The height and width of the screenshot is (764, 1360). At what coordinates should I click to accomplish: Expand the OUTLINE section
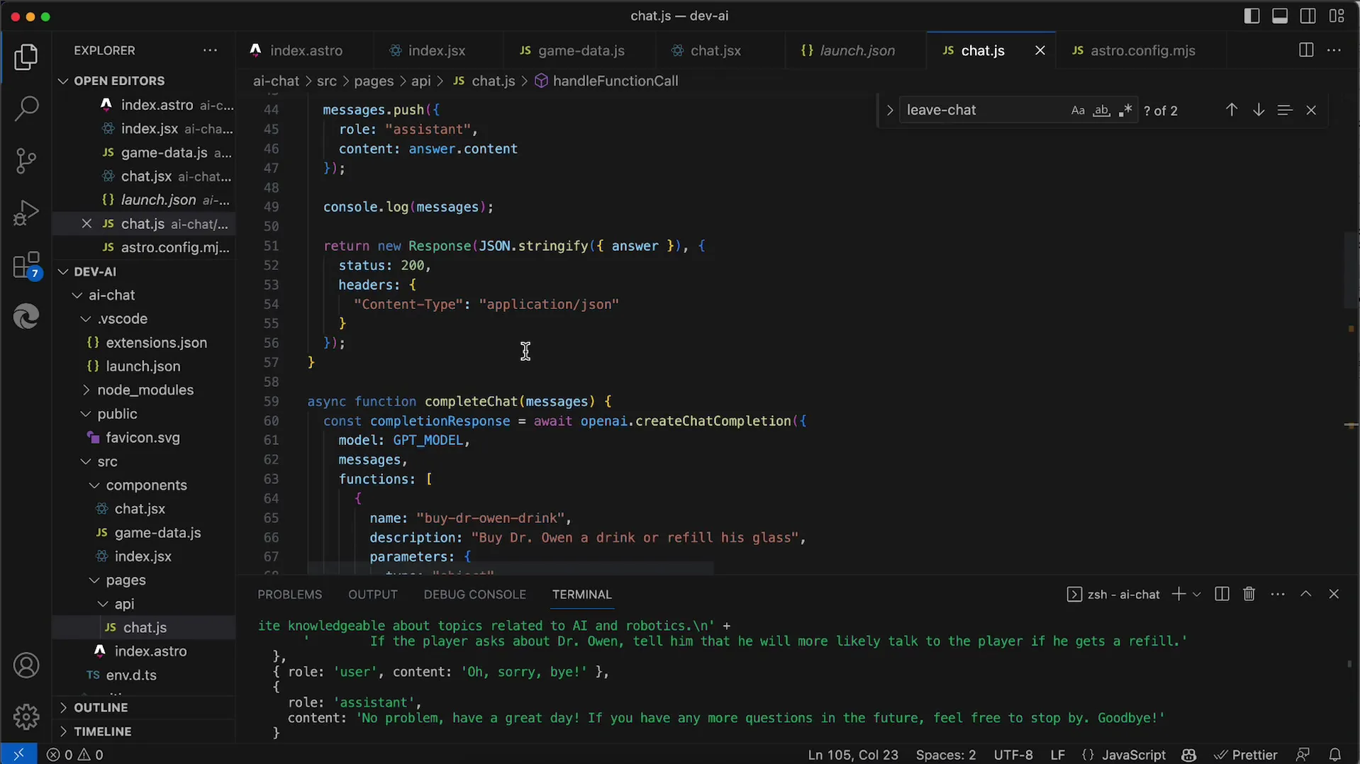coord(144,707)
